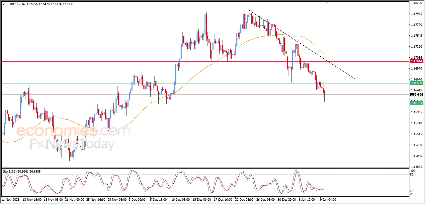Click the black 1.16330 current price tag
Image resolution: width=425 pixels, height=204 pixels.
(x=416, y=95)
